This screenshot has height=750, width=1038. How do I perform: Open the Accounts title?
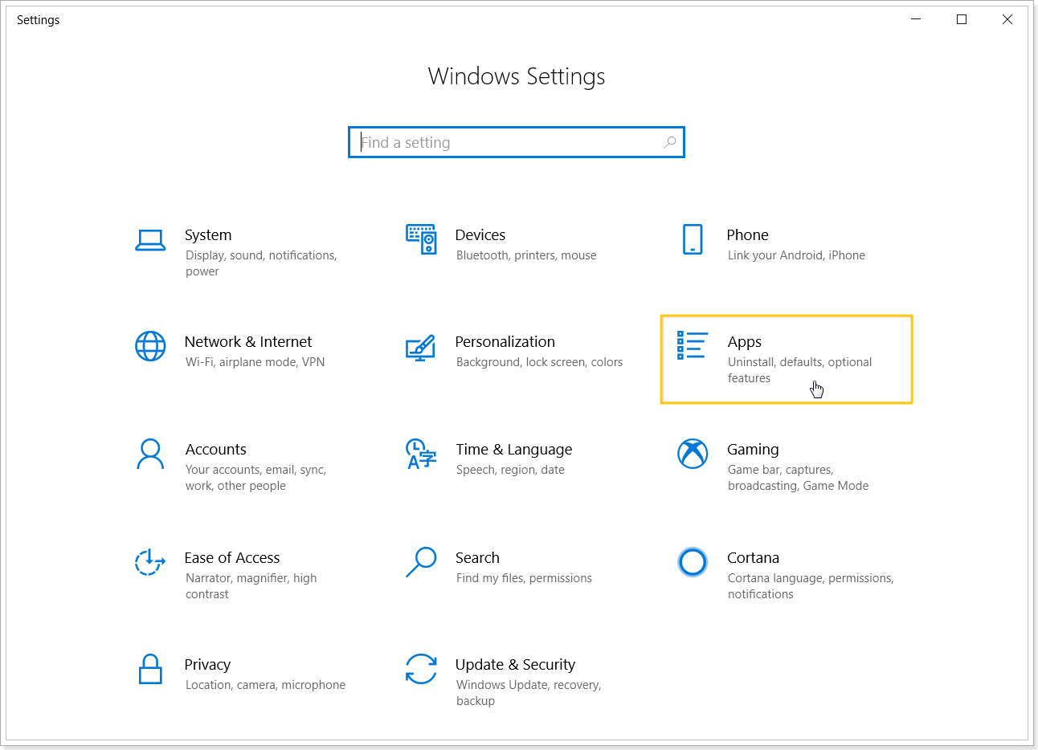pos(216,449)
